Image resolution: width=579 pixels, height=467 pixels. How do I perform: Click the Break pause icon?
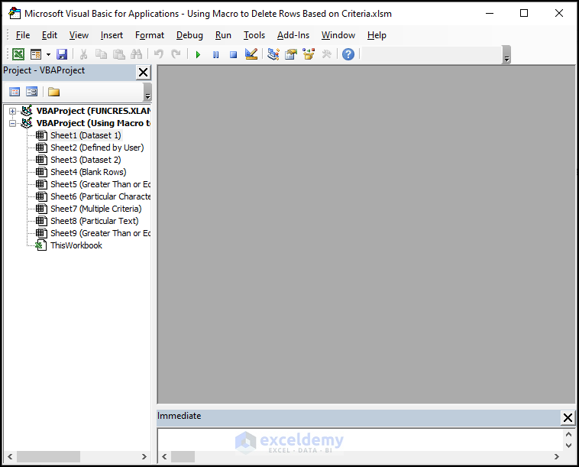click(215, 55)
